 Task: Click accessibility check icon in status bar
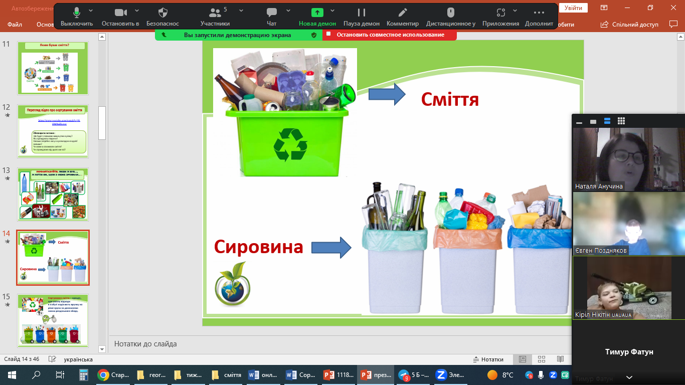click(x=52, y=359)
